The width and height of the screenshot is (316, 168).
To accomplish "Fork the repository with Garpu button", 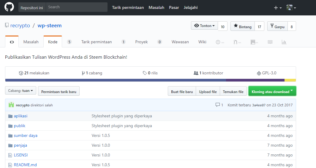I will [x=277, y=26].
